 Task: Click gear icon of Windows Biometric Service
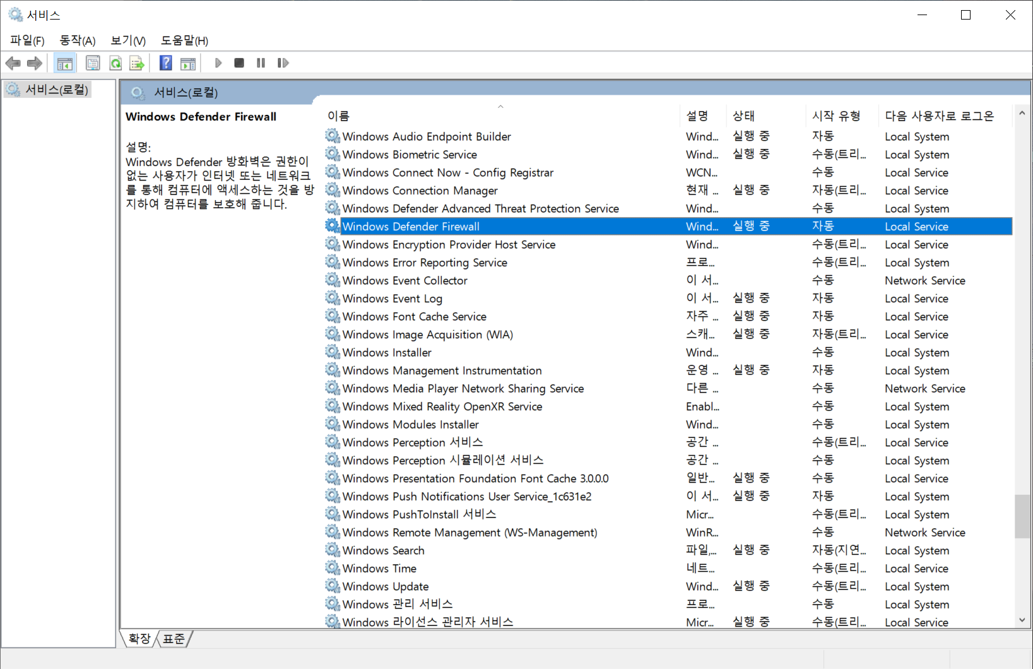click(x=333, y=154)
